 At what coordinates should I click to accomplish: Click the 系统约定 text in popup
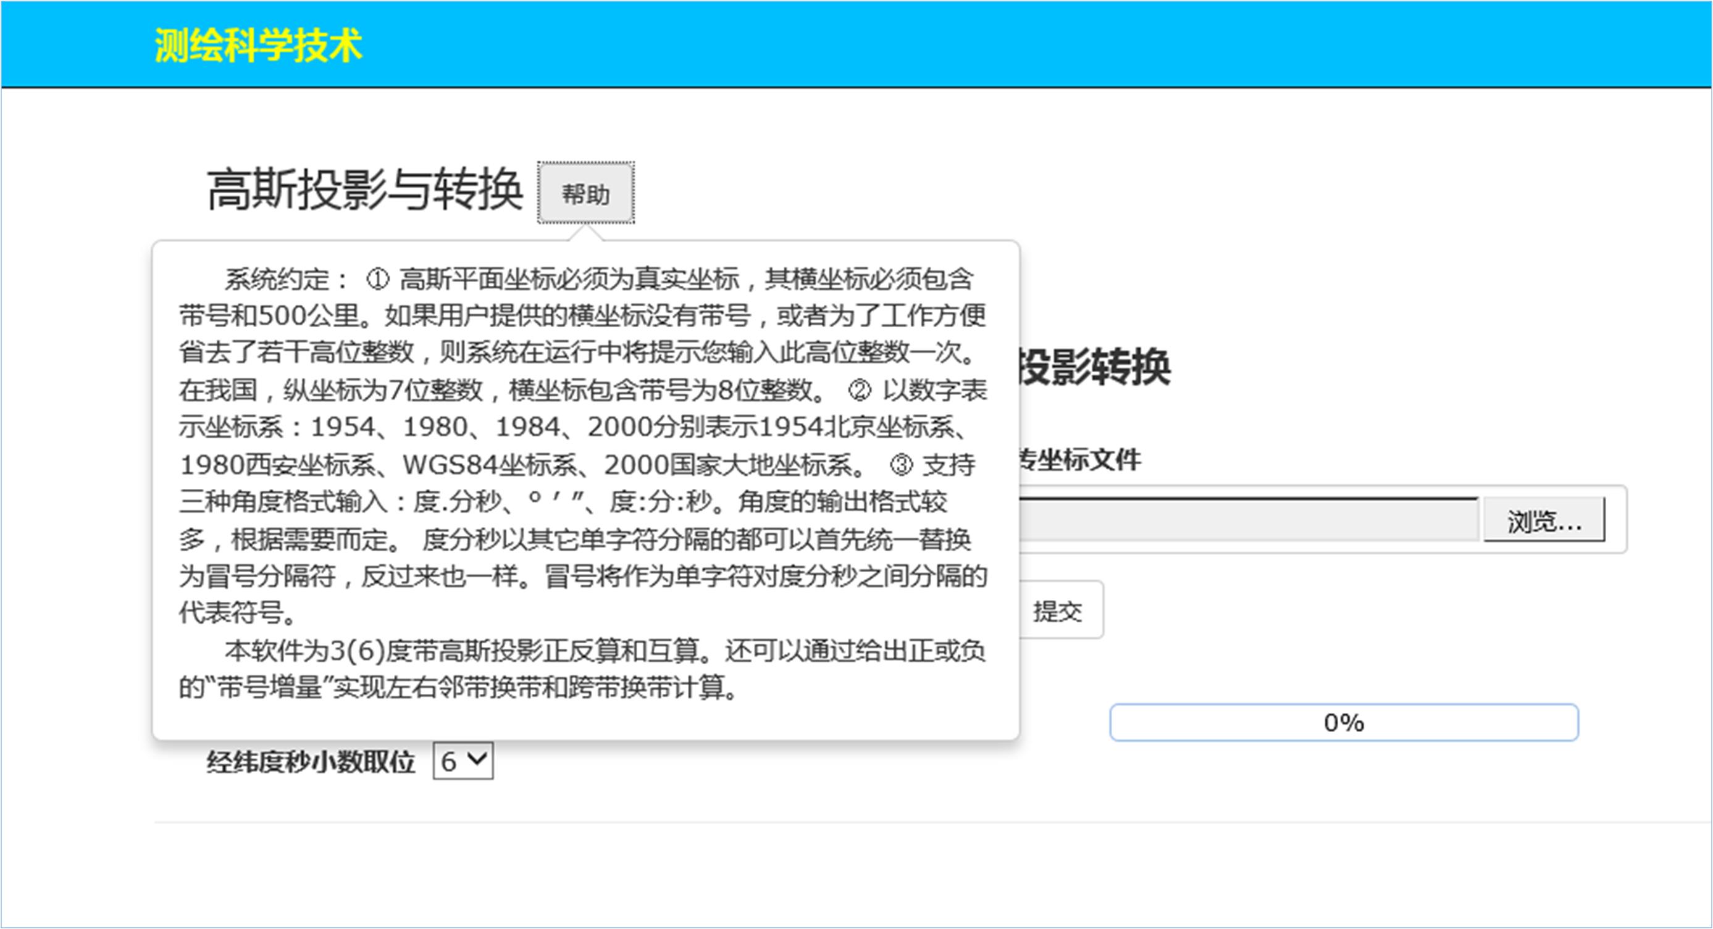tap(277, 280)
